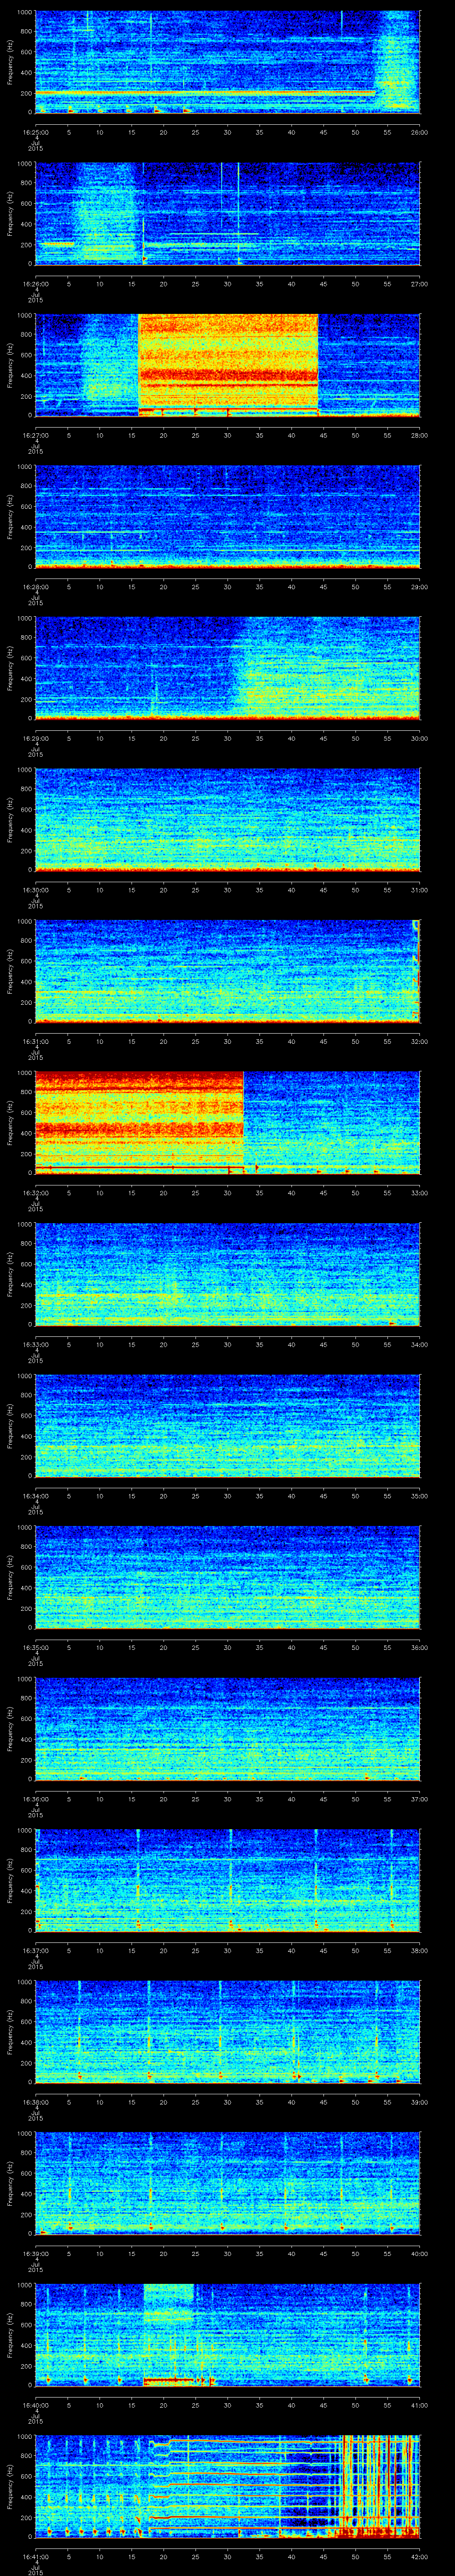The height and width of the screenshot is (2576, 455).
Task: Click the spectrogram panel starting at 16:33:00
Action: [227, 1275]
